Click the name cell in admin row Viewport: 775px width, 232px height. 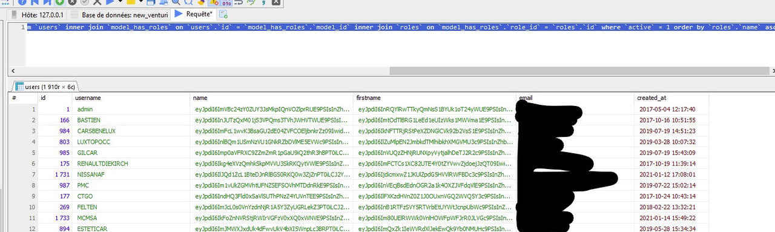(272, 109)
